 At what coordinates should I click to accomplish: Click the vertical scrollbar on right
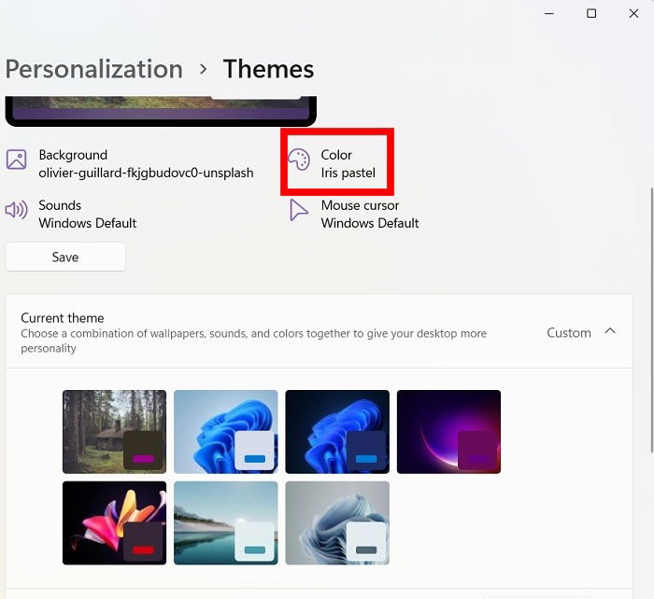click(652, 321)
